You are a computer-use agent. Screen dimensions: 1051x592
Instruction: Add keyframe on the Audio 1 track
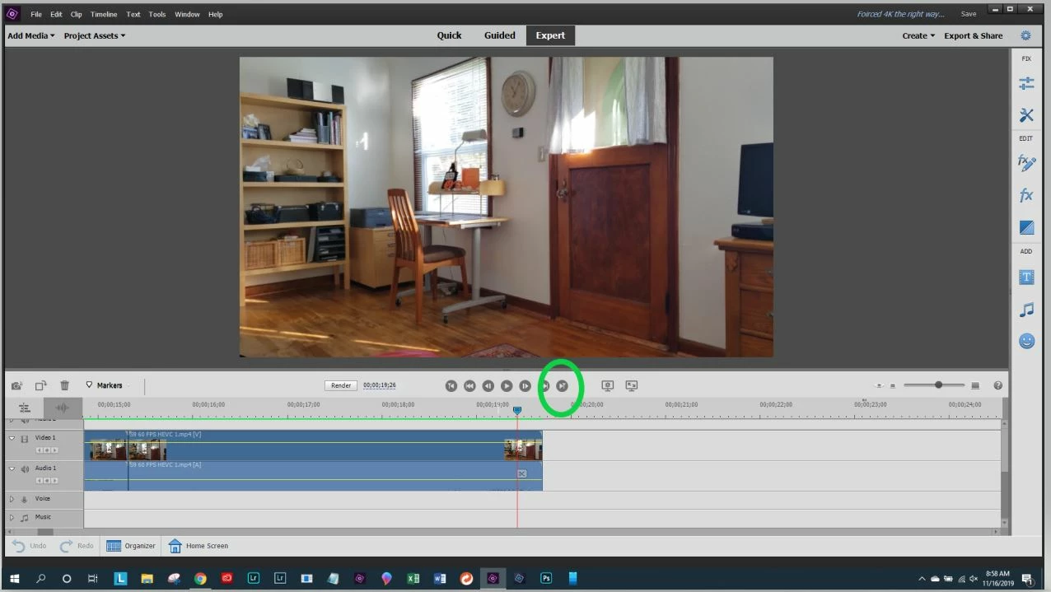(47, 480)
